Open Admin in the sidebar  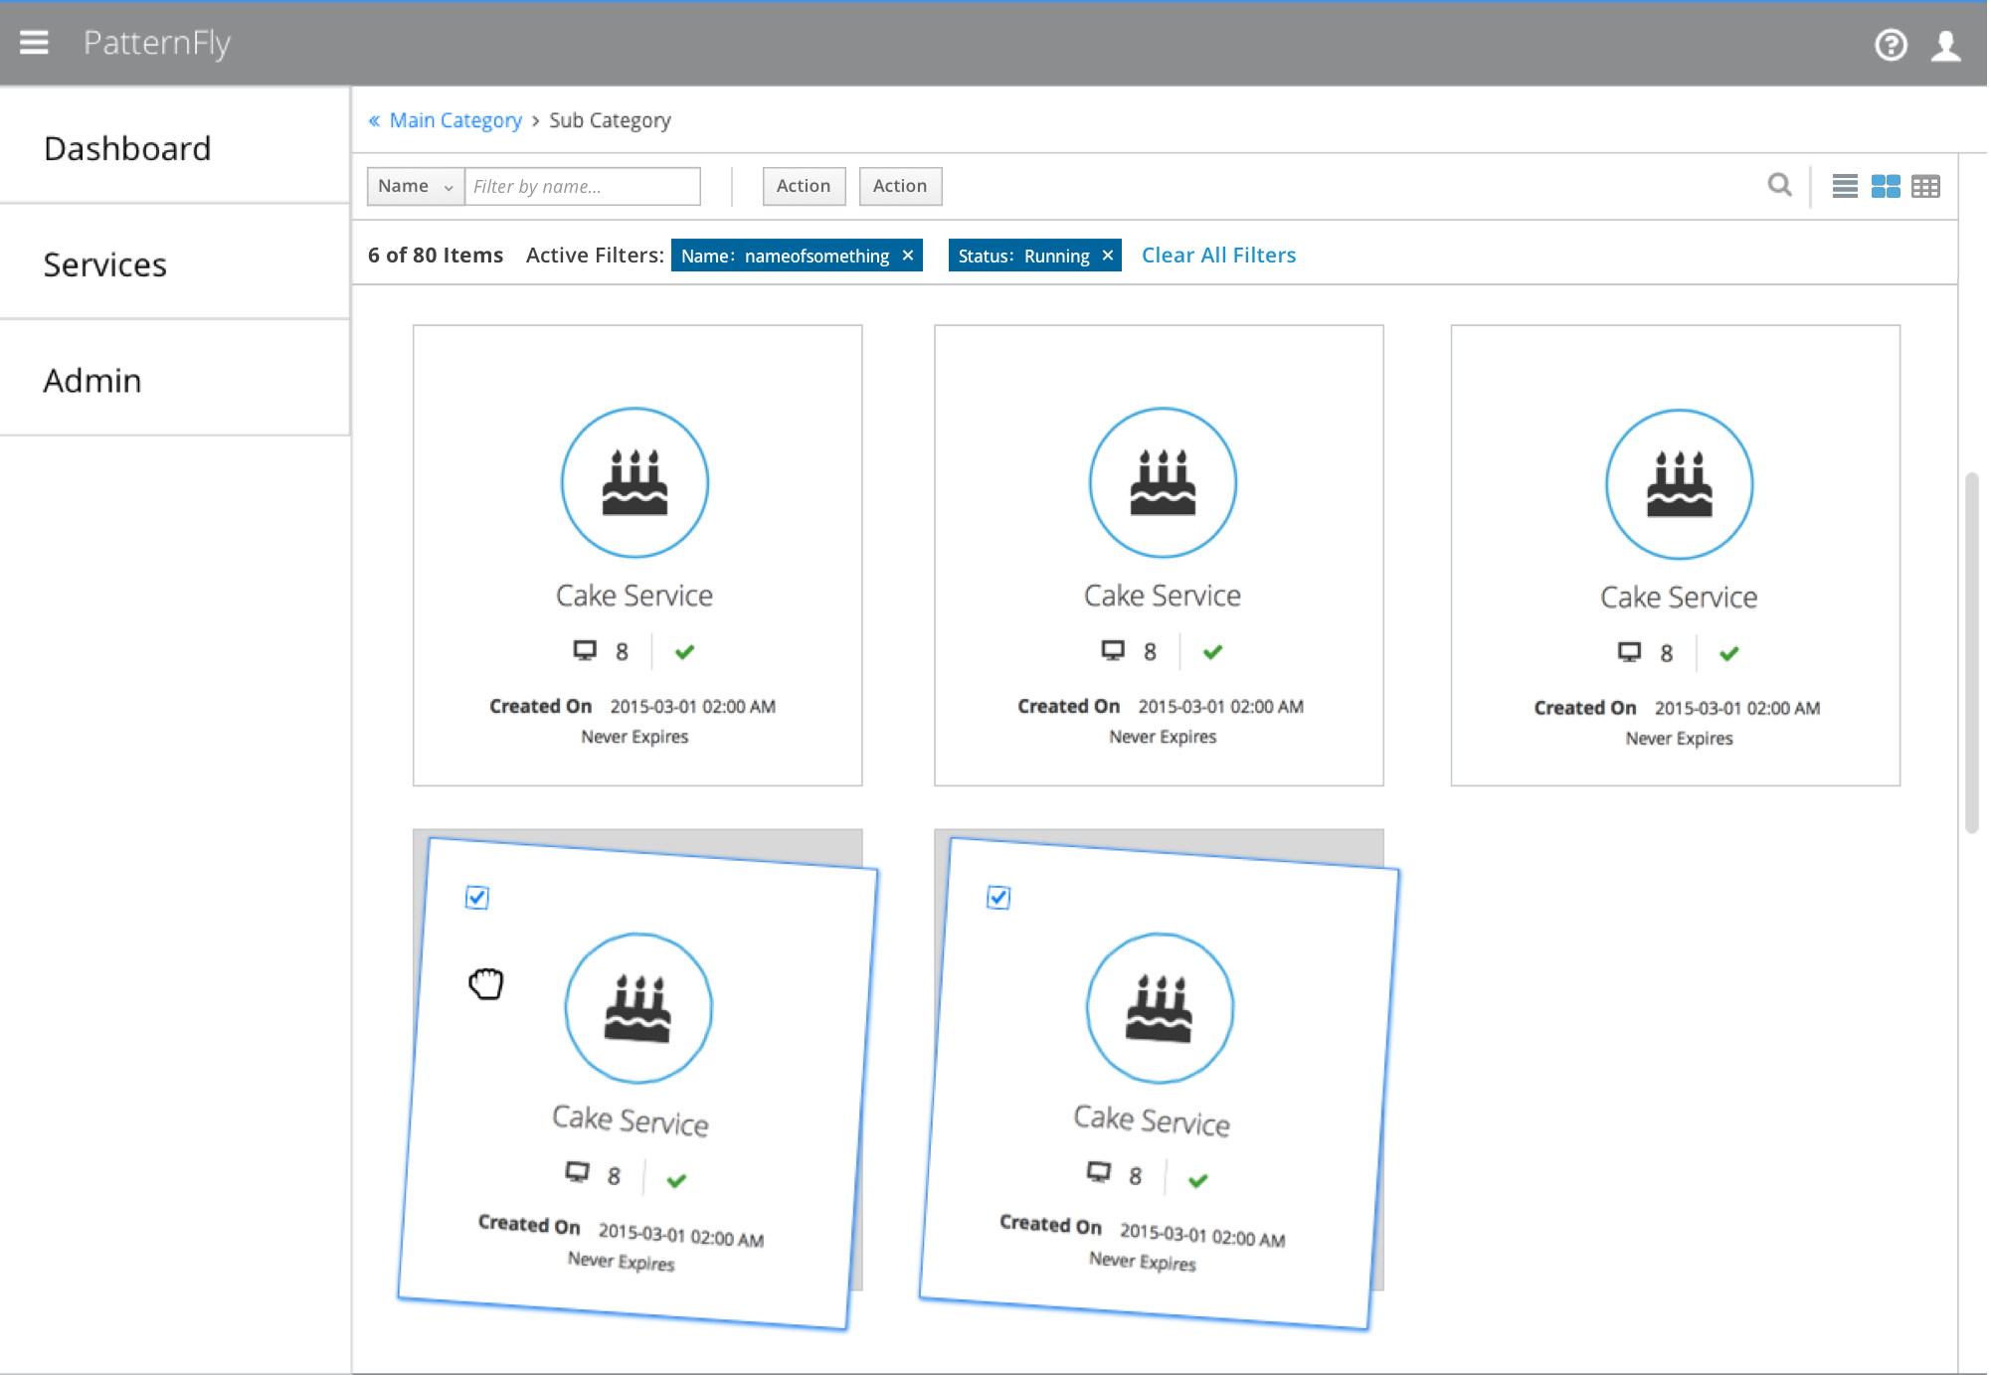click(92, 381)
